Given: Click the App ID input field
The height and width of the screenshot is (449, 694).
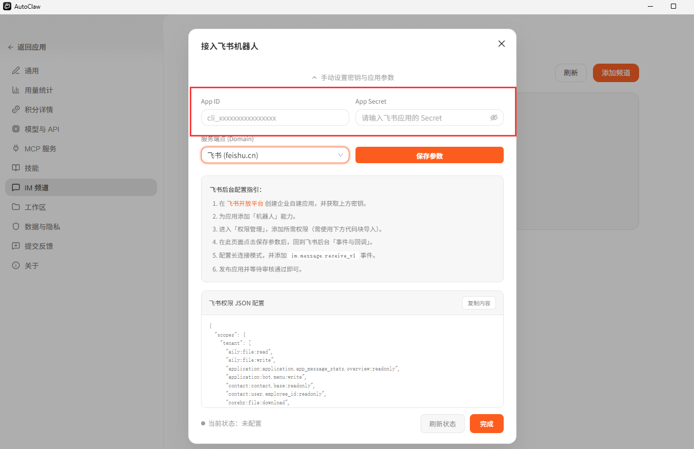Looking at the screenshot, I should coord(275,118).
